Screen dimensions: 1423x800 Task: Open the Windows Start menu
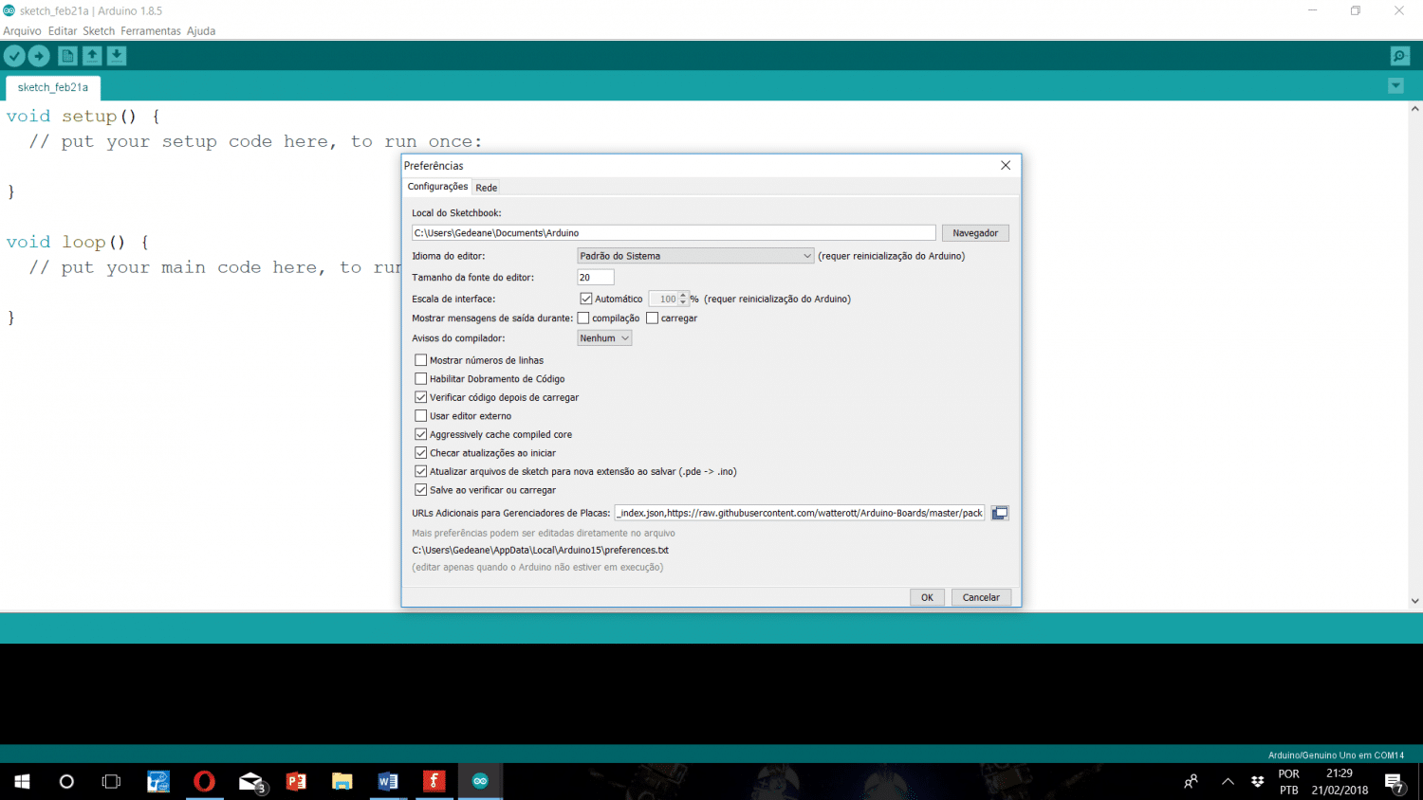(22, 782)
